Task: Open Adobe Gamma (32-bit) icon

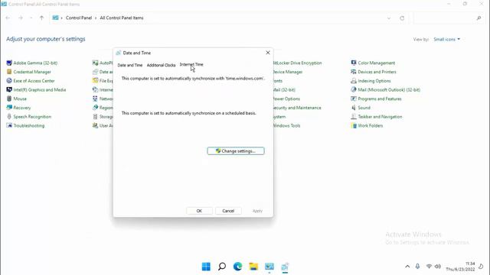Action: coord(9,63)
